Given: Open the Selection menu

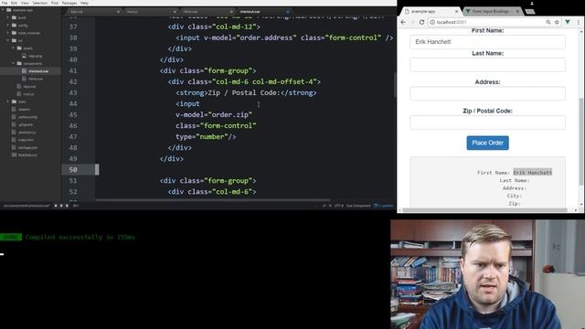Looking at the screenshot, I should pyautogui.click(x=39, y=3).
